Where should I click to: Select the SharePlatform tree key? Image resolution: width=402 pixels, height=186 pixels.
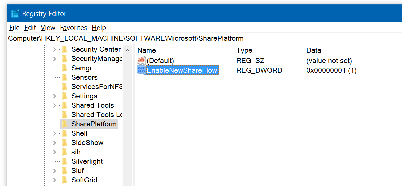(94, 124)
